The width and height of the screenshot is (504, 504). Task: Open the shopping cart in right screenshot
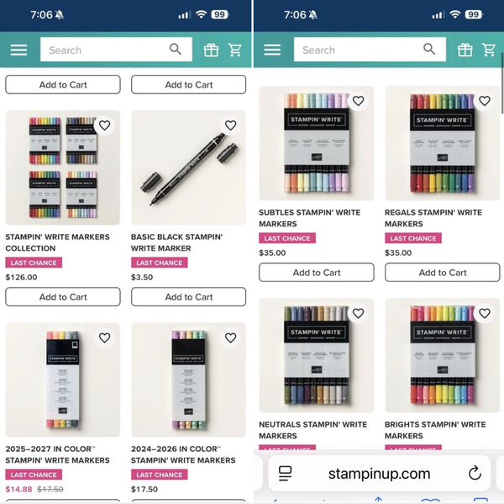[x=489, y=50]
